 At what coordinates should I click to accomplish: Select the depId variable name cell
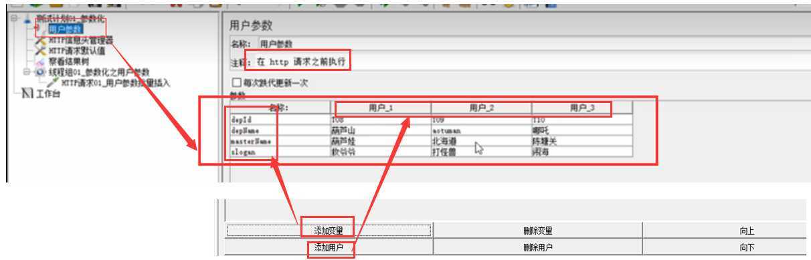point(279,119)
